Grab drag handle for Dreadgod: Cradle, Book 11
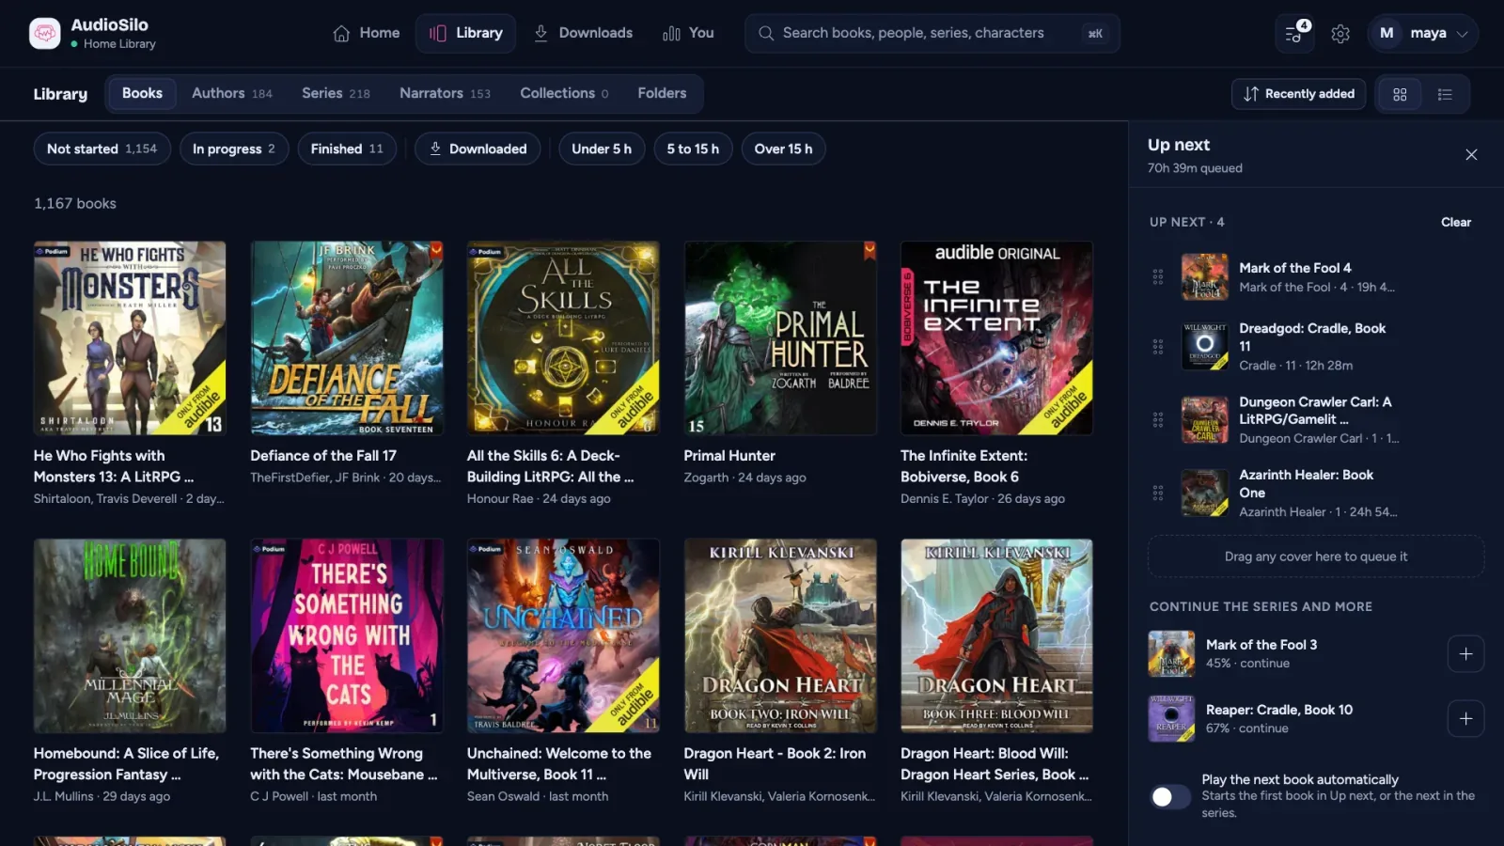 click(1158, 346)
